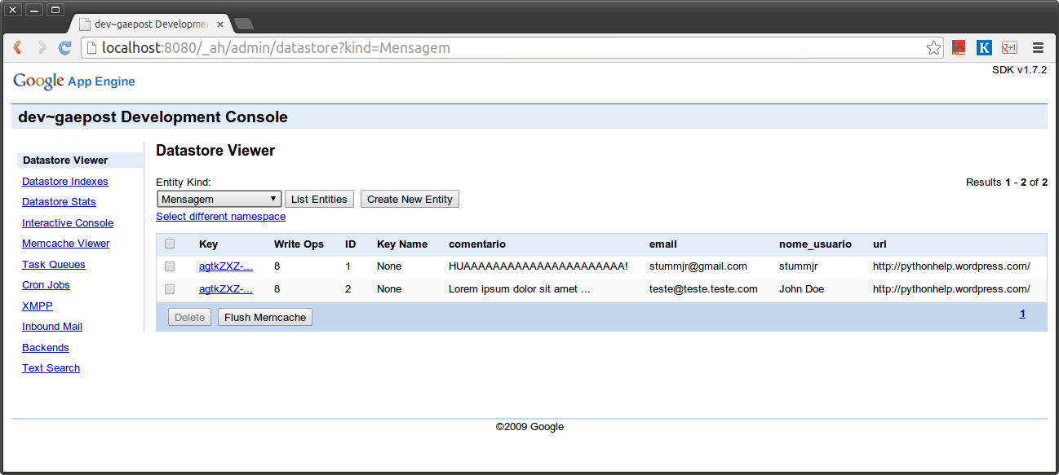Check the box for the stummjr entity row

(x=170, y=266)
